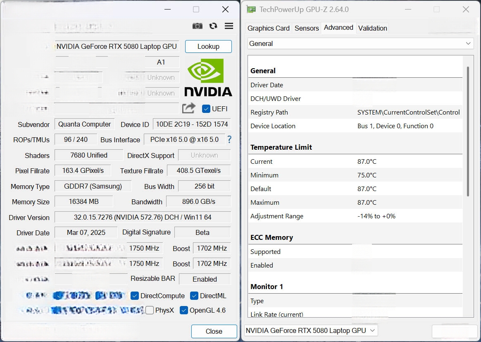Click the 256 bit bus width value

point(204,186)
